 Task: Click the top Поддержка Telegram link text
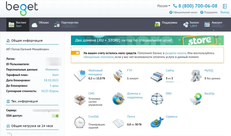tap(211, 12)
